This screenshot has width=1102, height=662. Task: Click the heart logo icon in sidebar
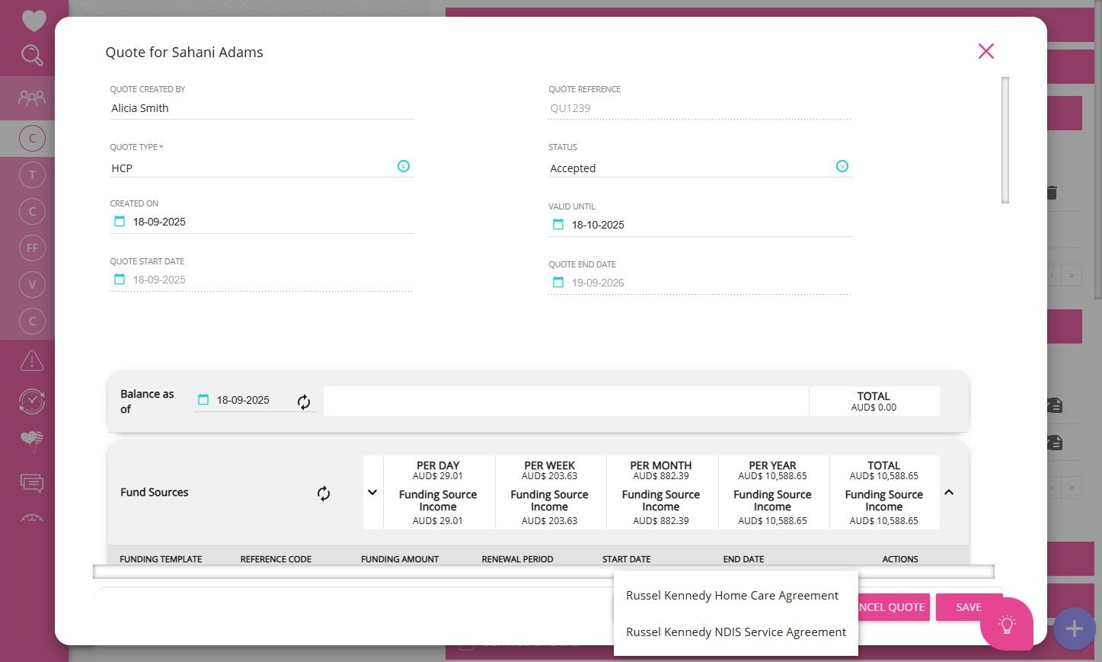tap(34, 21)
